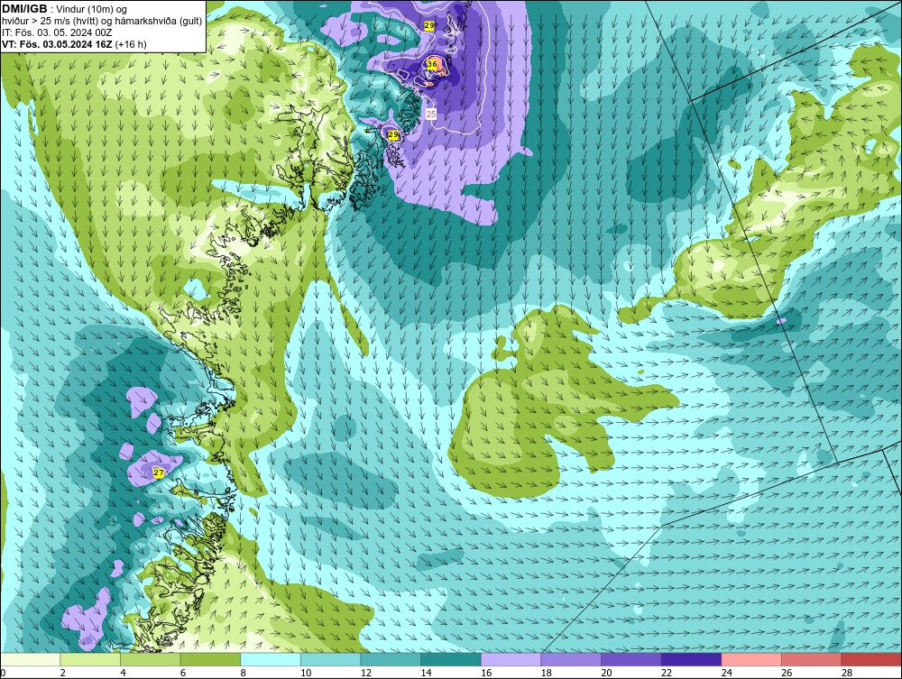Pick the 0–2 m/s pale cream legend swatch
Screen dimensions: 902x679
pyautogui.click(x=31, y=659)
